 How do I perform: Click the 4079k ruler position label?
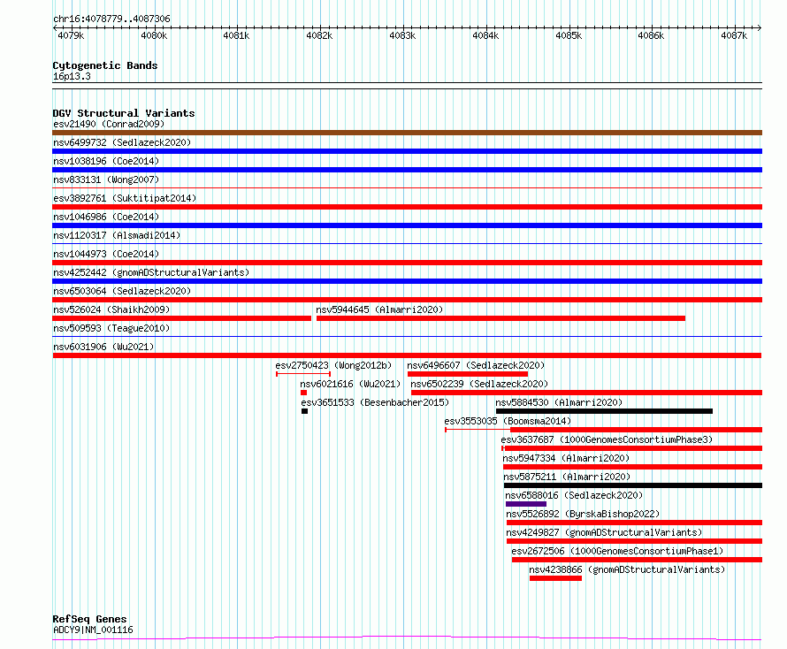[x=71, y=35]
